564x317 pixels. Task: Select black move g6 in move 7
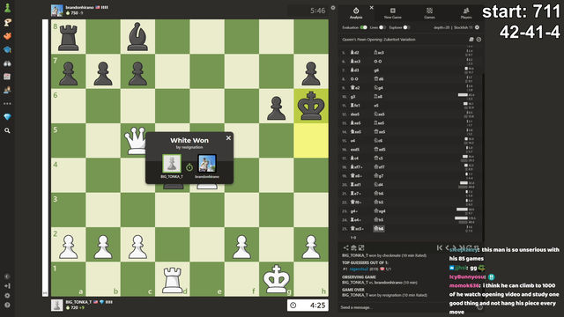(376, 70)
